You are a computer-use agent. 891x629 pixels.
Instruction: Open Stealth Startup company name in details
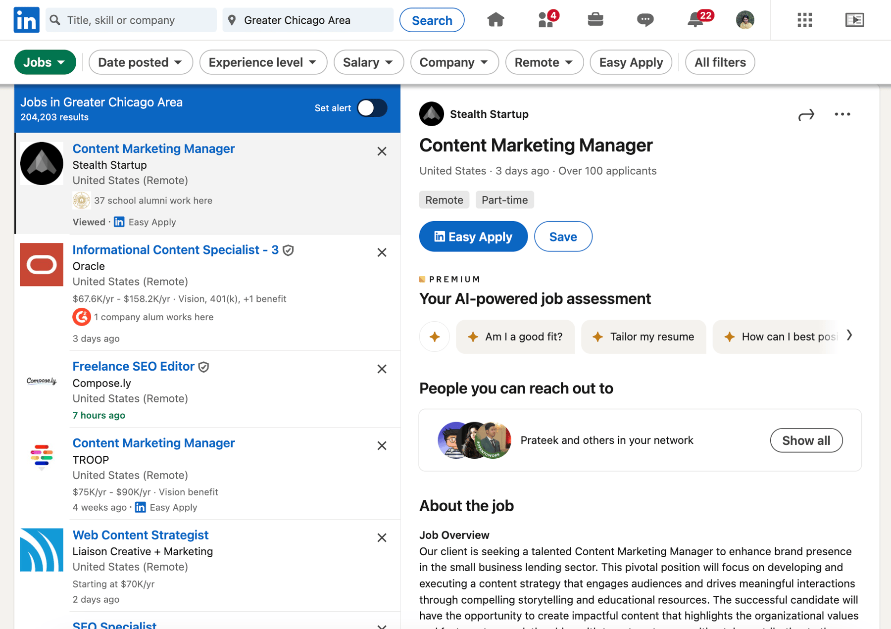click(x=489, y=114)
